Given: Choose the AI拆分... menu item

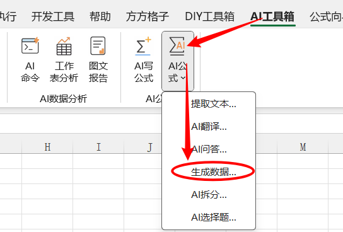Looking at the screenshot, I should click(x=209, y=195).
